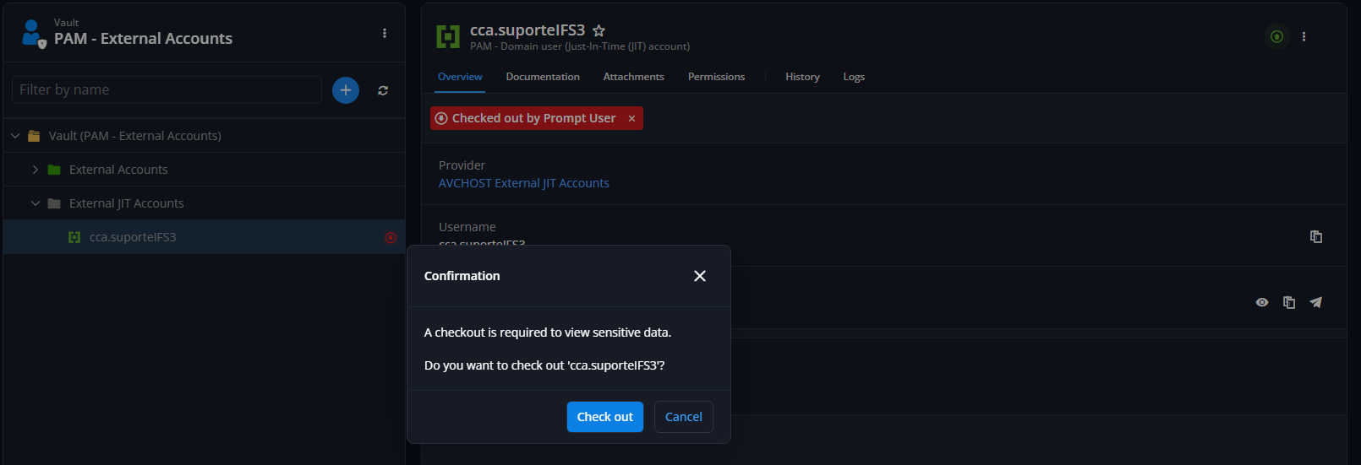
Task: Close the Confirmation dialog
Action: tap(700, 276)
